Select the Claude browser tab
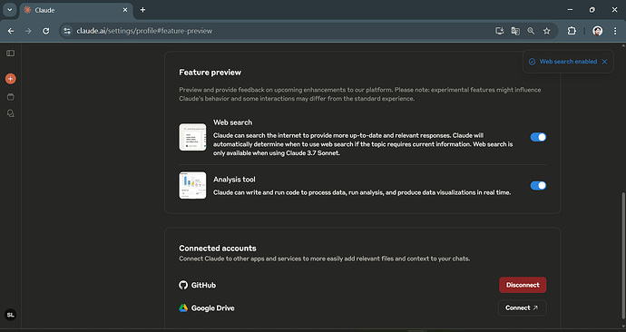The height and width of the screenshot is (332, 626). (76, 10)
